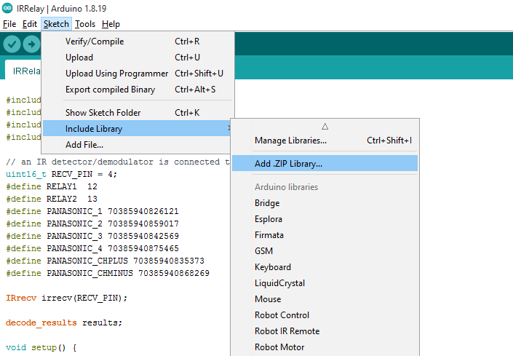
Task: Select Show Sketch Folder
Action: pyautogui.click(x=103, y=113)
